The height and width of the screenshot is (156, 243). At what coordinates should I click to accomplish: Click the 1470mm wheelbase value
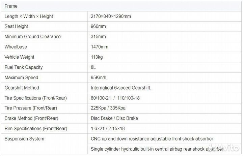coord(100,47)
